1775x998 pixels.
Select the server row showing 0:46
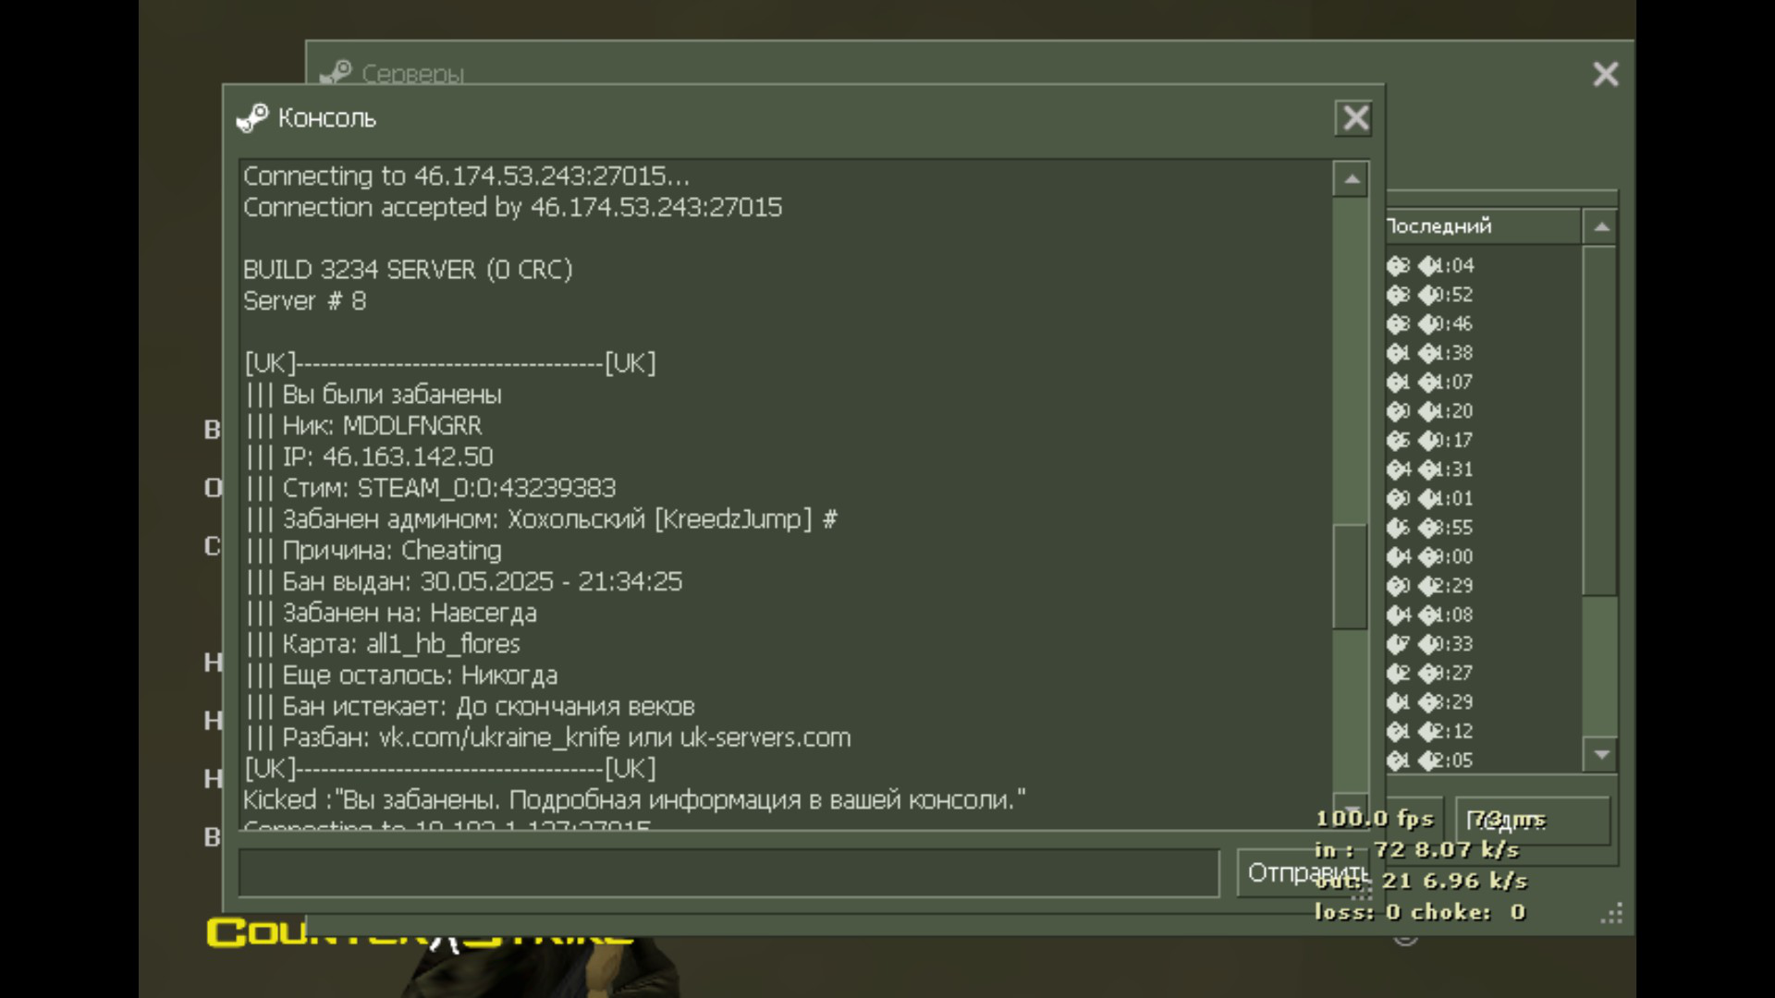coord(1483,324)
